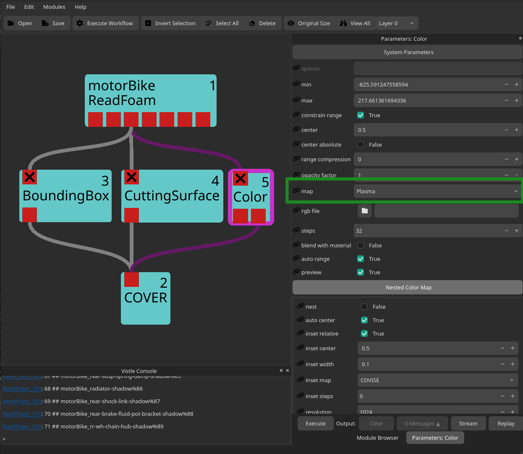Click first red output port of ReadFoam
Screen dimensions: 523x454
pyautogui.click(x=95, y=119)
